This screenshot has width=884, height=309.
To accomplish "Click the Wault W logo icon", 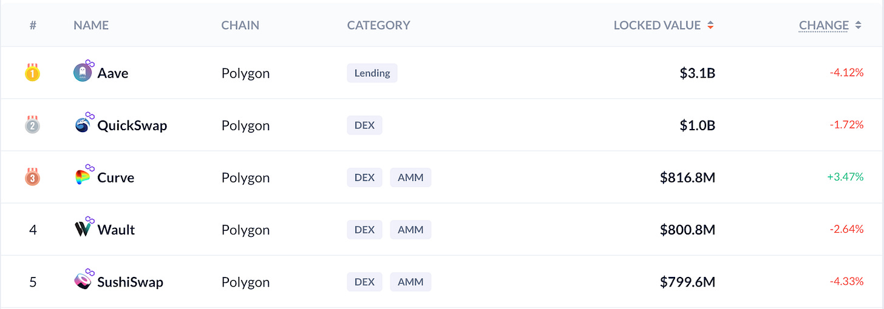I will point(83,230).
